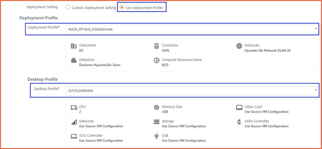Viewport: 322px width, 149px height.
Task: Click the USB symbol icon
Action: (157, 136)
